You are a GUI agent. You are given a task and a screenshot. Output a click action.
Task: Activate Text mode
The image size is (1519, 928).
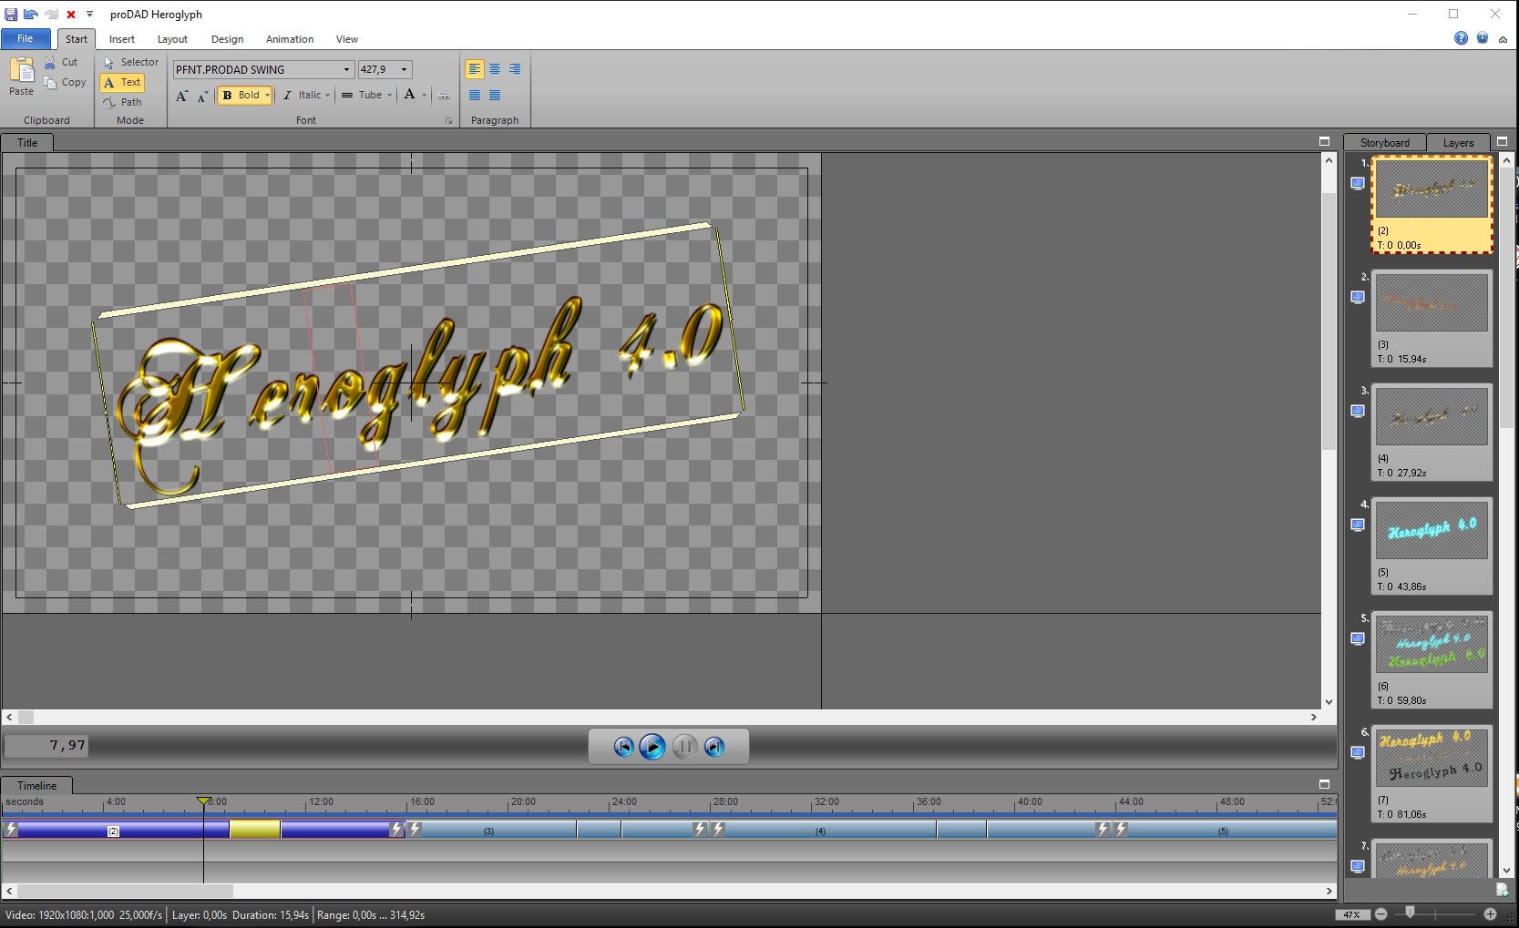coord(122,82)
